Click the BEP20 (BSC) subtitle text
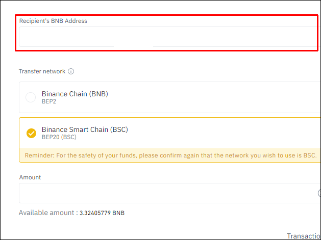This screenshot has width=321, height=240. point(59,137)
